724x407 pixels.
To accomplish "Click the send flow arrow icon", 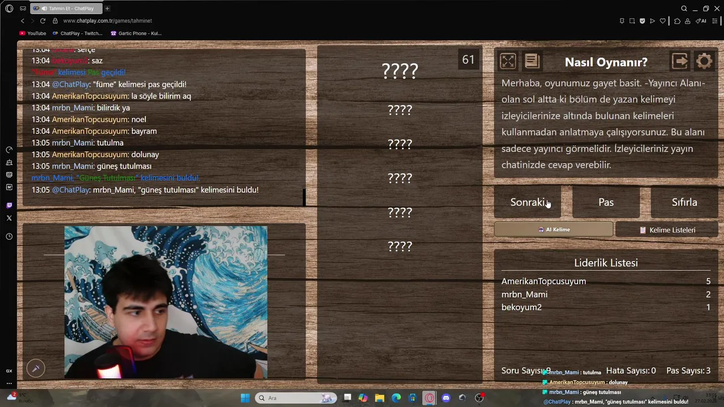I will 652,21.
